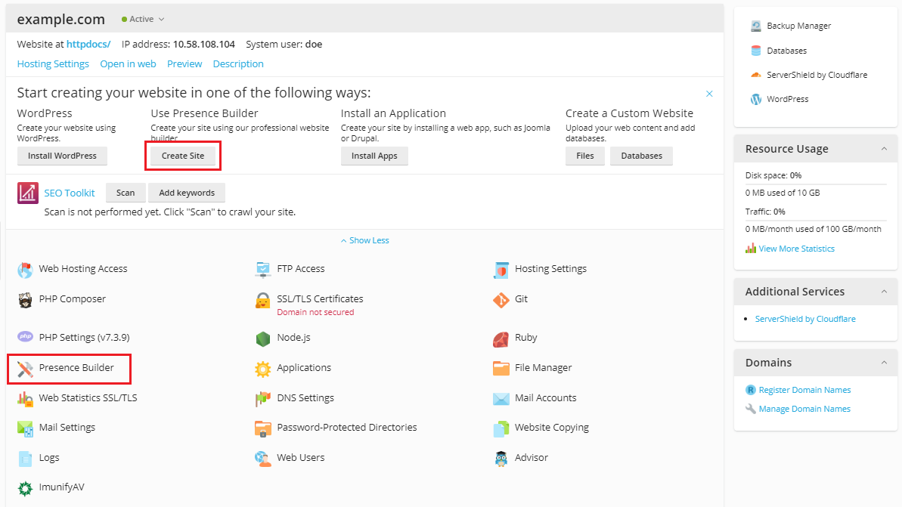Open PHP Settings (v7.3.9) icon
The image size is (902, 507).
(x=25, y=338)
